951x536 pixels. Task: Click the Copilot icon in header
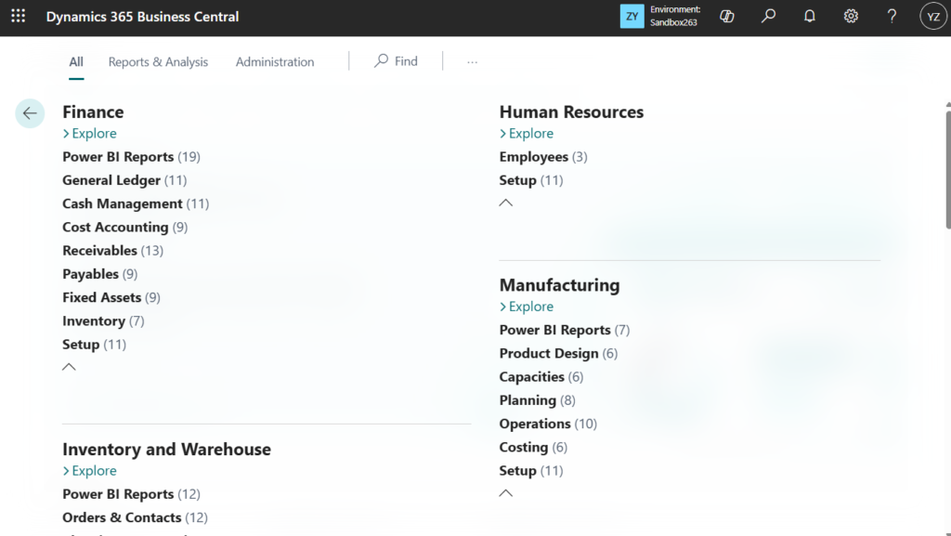(727, 17)
